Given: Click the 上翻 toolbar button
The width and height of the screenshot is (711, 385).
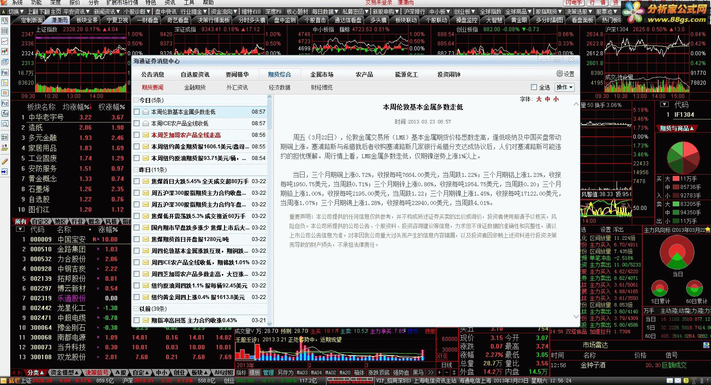Looking at the screenshot, I should pyautogui.click(x=33, y=12).
